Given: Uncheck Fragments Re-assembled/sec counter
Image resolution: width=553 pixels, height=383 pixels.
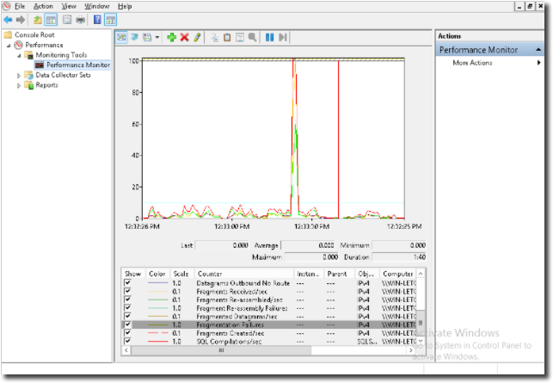Looking at the screenshot, I should pos(127,300).
